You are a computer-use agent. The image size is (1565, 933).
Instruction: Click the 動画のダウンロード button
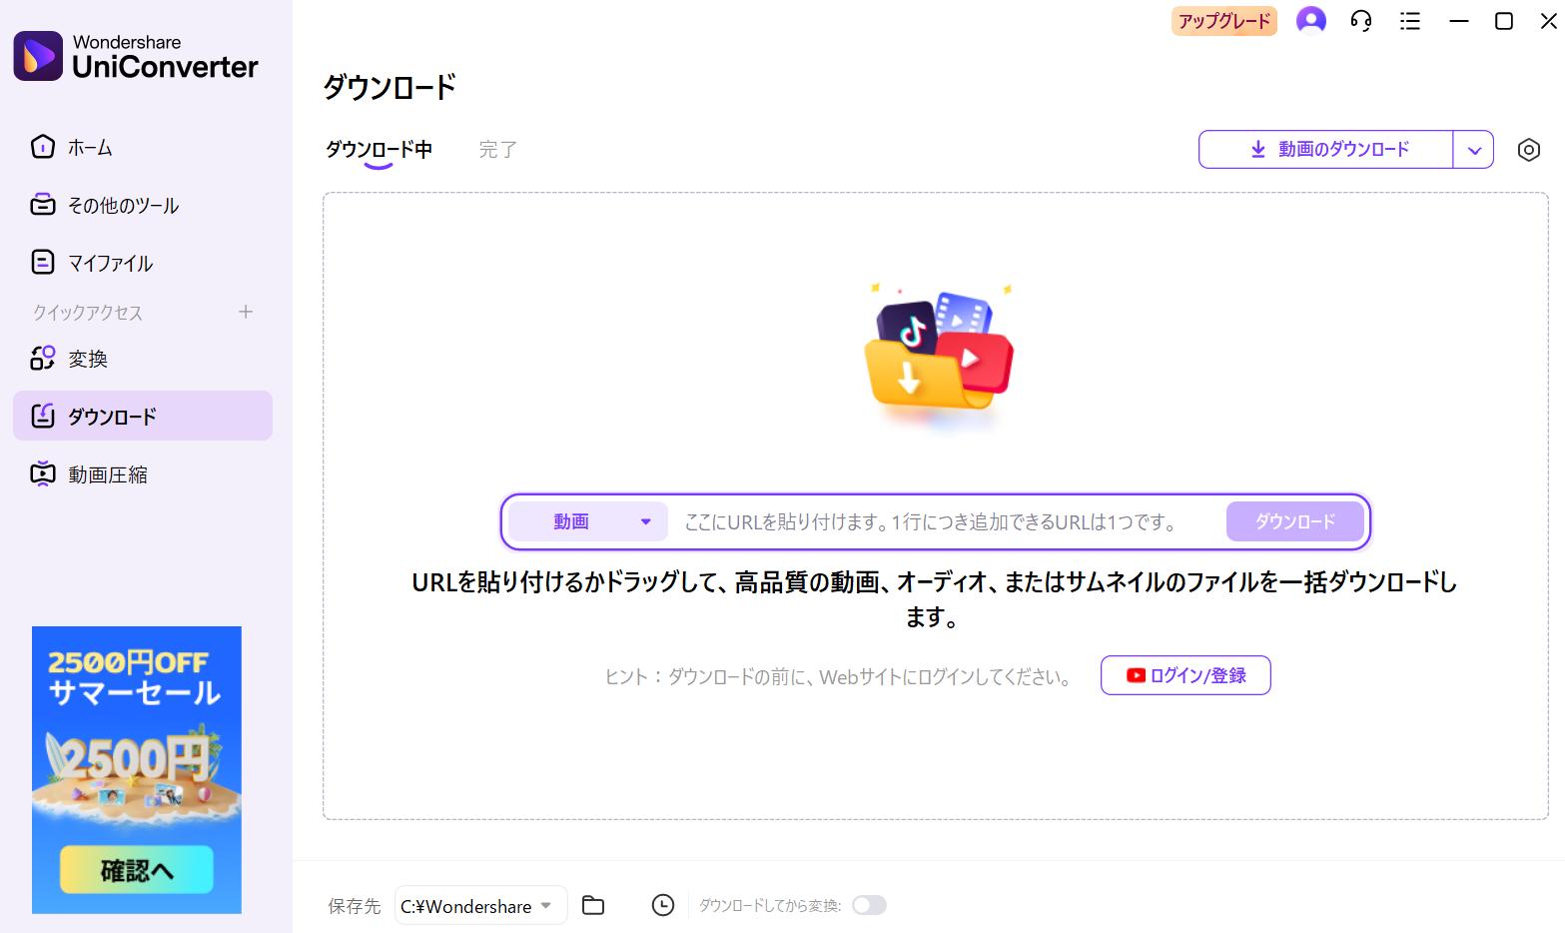coord(1326,150)
